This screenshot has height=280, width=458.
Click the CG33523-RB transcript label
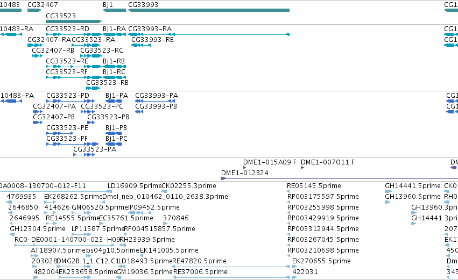click(x=107, y=83)
